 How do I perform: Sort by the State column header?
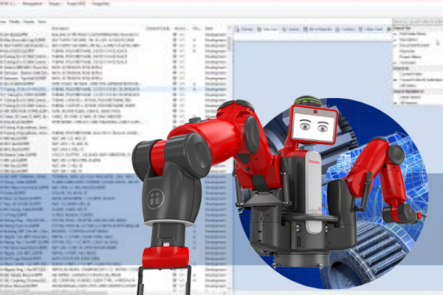tap(209, 28)
